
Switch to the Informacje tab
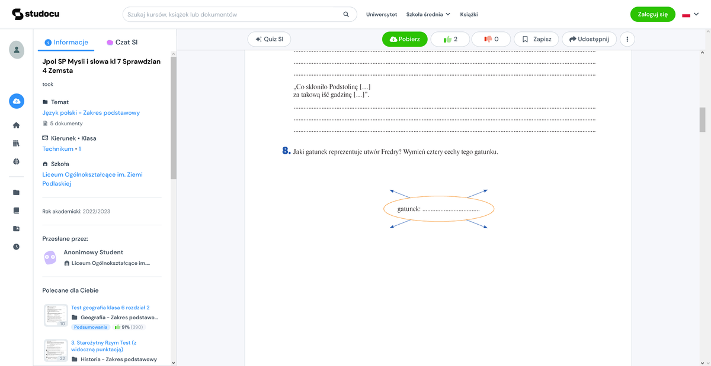(66, 43)
